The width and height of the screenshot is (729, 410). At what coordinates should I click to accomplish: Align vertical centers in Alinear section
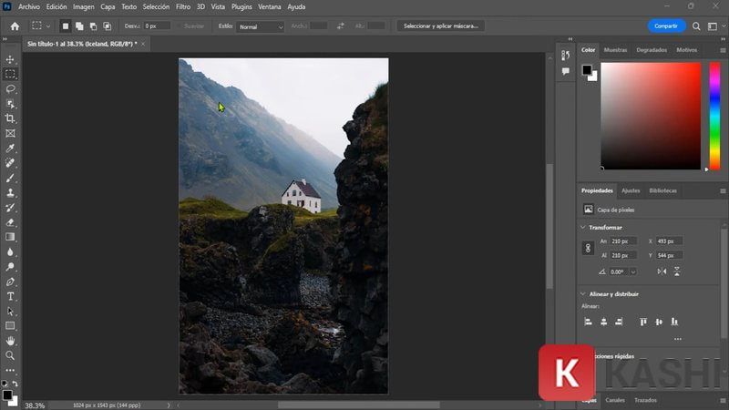pos(659,322)
